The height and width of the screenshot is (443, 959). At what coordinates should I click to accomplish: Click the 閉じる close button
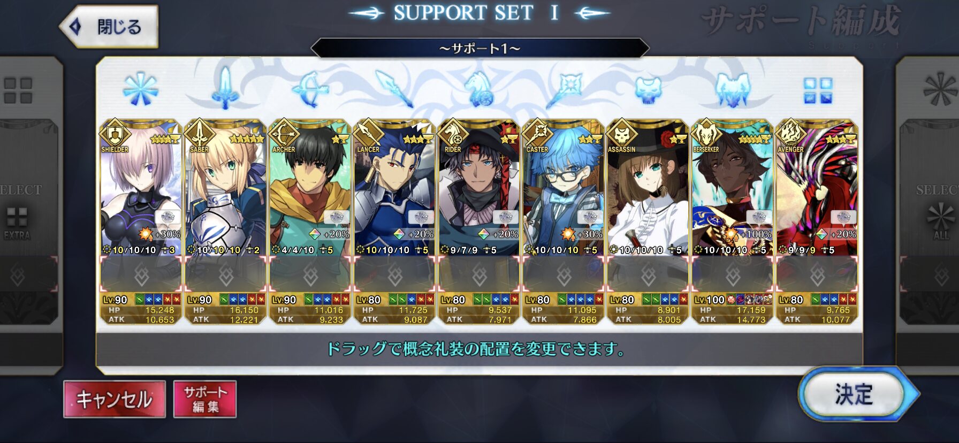point(110,26)
